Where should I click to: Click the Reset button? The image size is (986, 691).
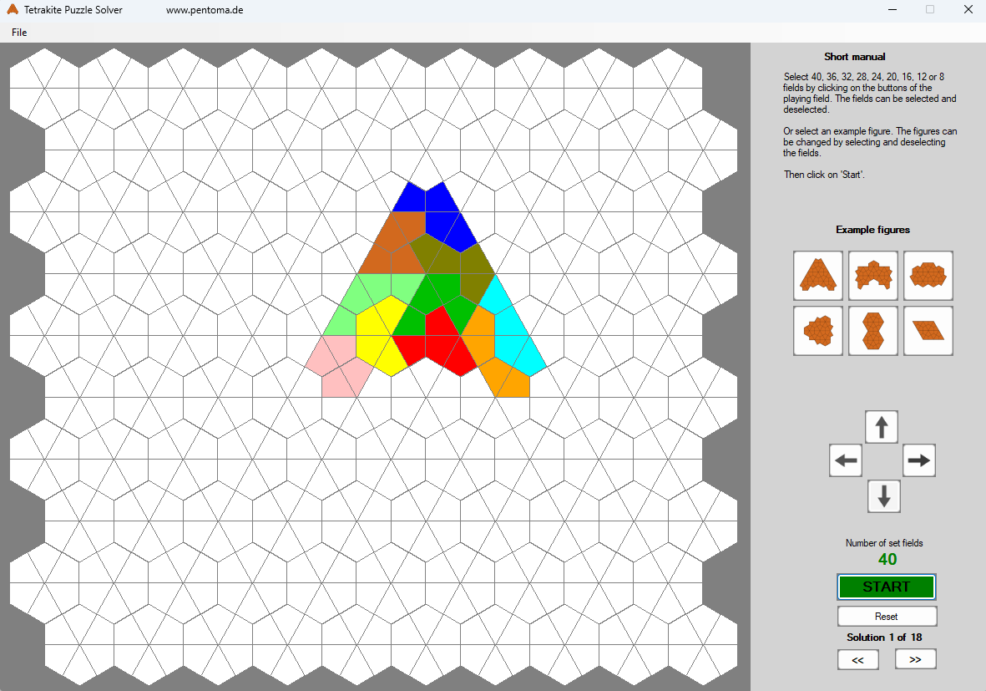coord(887,616)
